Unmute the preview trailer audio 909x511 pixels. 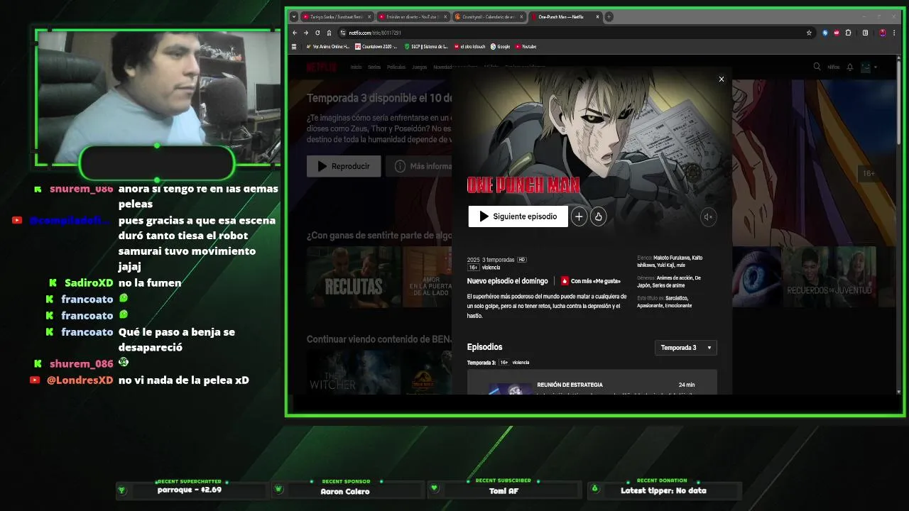(708, 217)
